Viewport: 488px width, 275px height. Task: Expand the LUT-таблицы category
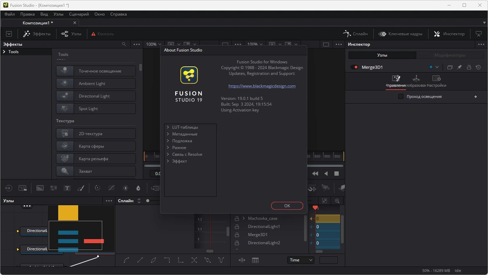[168, 127]
